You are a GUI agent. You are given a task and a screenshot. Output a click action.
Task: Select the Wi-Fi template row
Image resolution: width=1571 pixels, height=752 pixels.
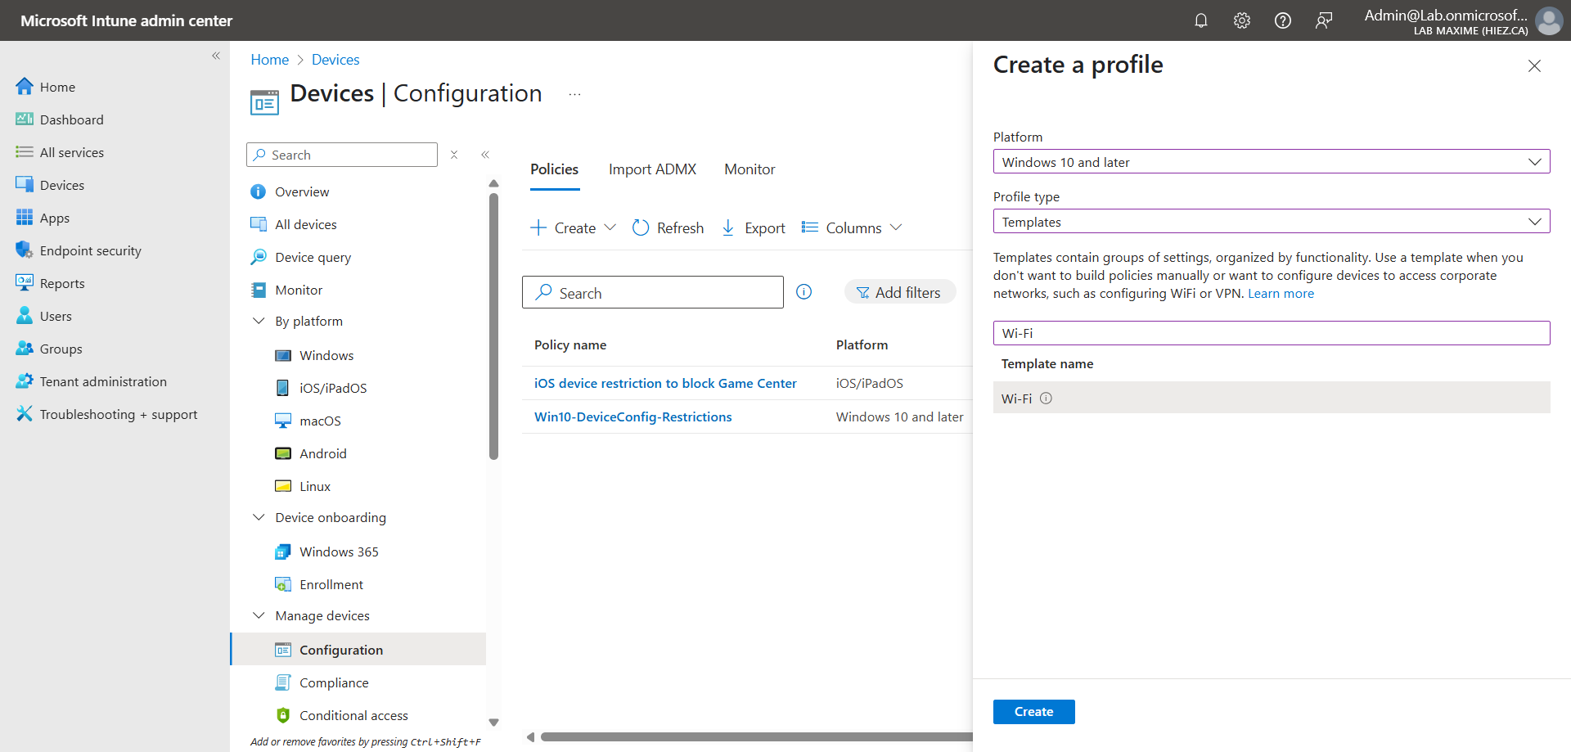coord(1272,398)
